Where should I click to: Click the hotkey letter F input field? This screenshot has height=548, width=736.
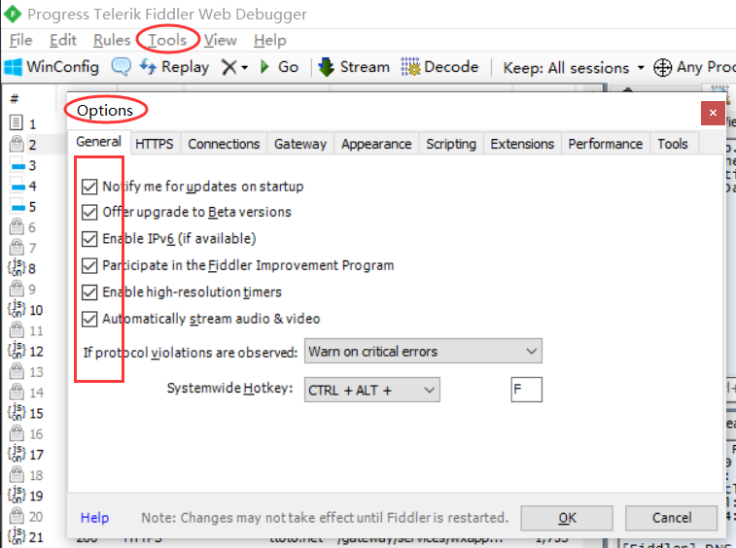pyautogui.click(x=526, y=390)
